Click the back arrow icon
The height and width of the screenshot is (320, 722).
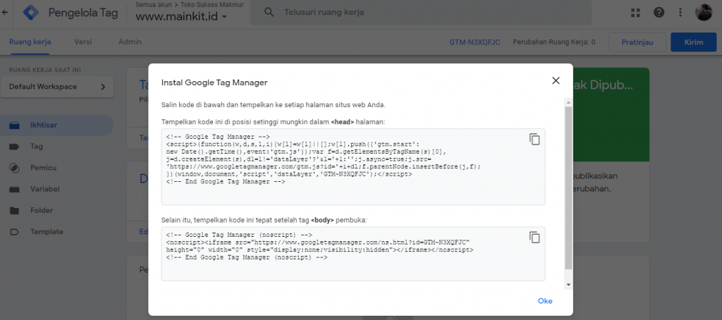5,13
